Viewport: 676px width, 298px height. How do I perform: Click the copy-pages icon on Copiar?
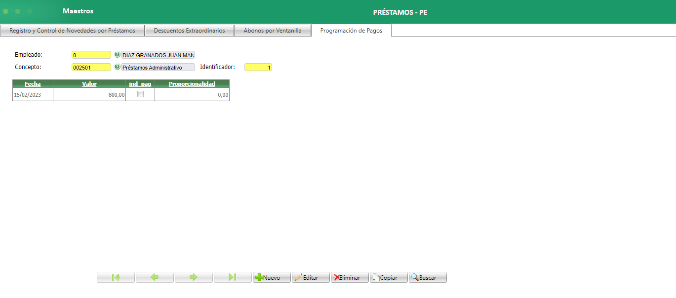point(375,277)
